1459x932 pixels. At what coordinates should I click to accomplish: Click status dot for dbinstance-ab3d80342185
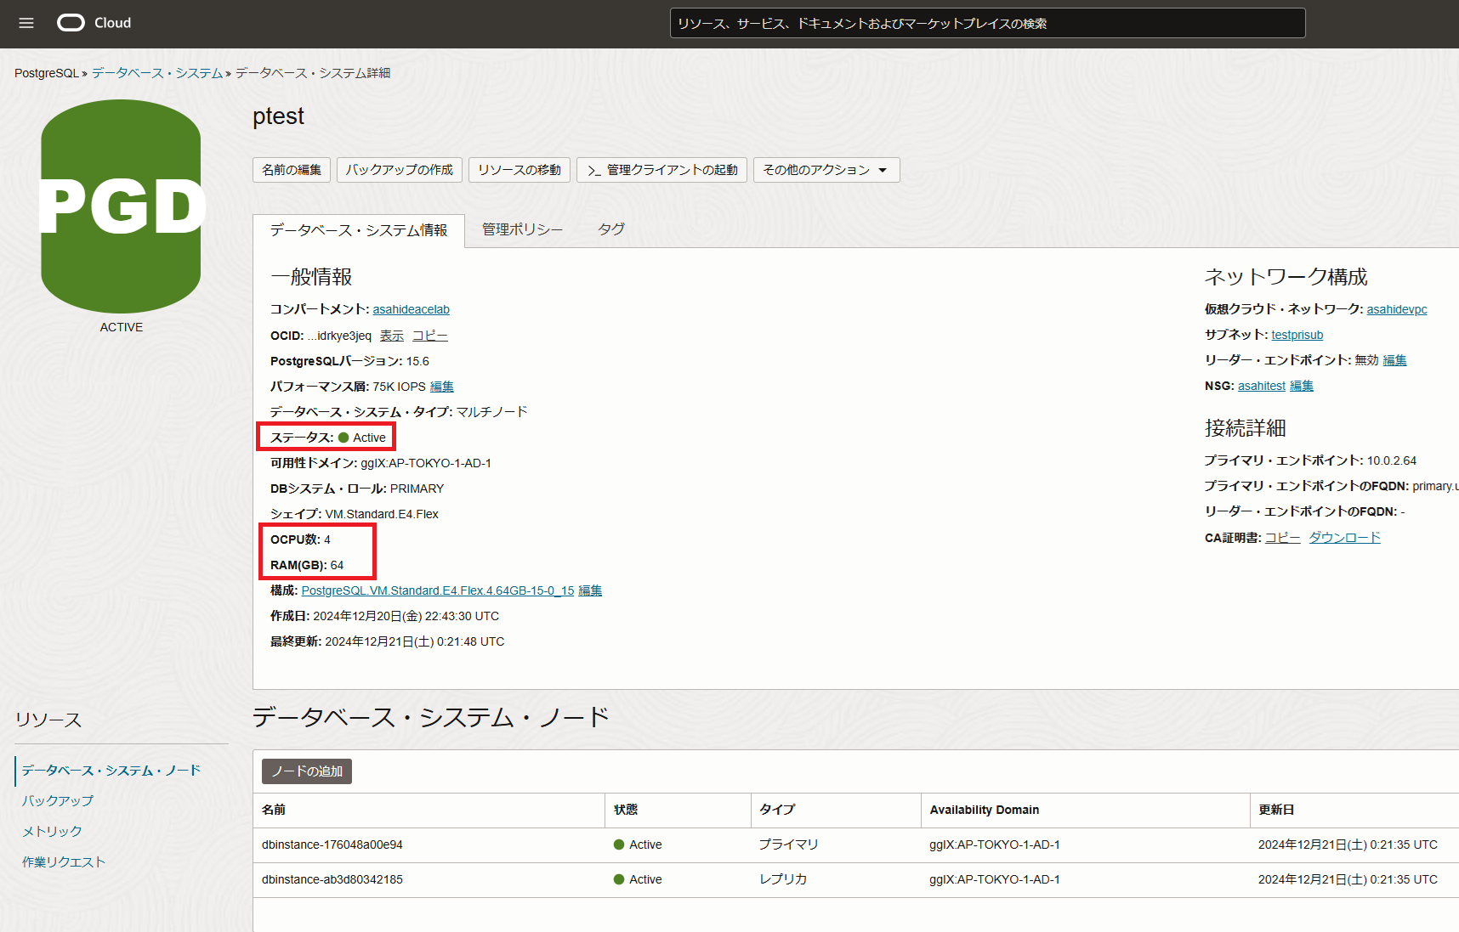(x=619, y=879)
